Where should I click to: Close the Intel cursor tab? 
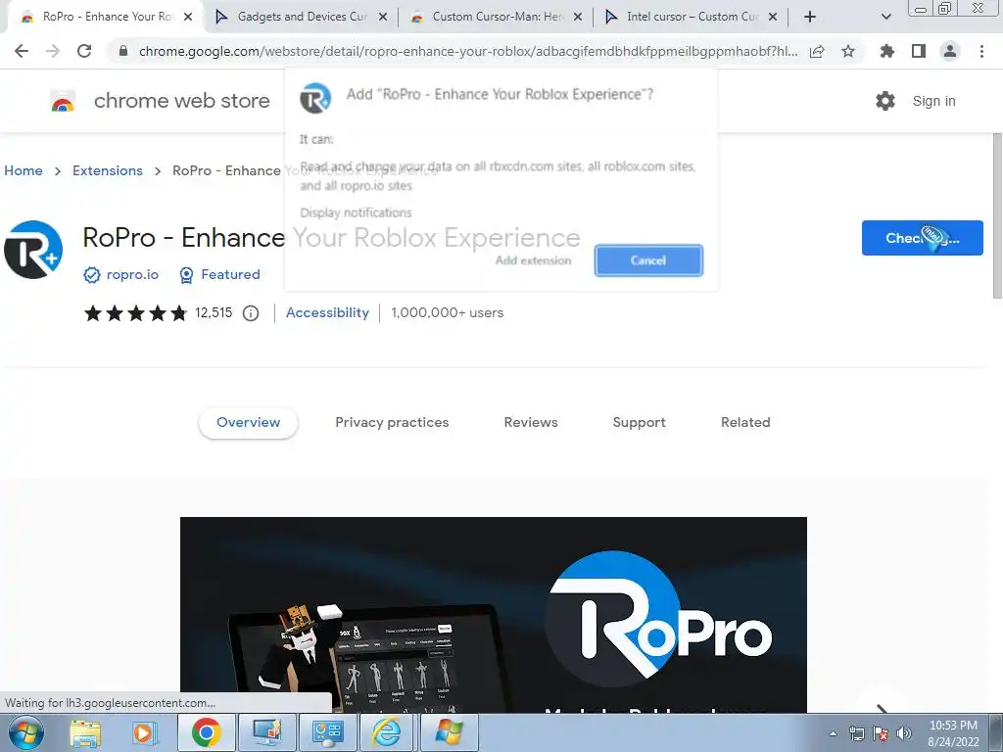coord(773,18)
